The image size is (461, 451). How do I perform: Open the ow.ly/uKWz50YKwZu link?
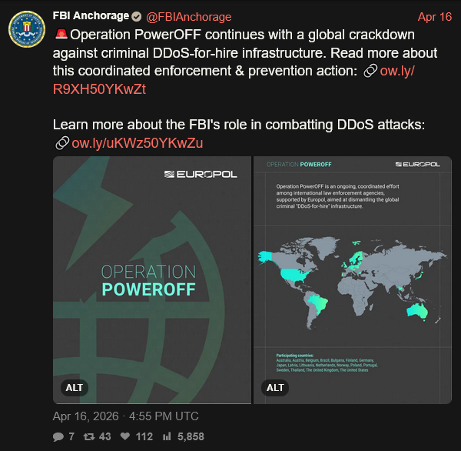coord(137,143)
